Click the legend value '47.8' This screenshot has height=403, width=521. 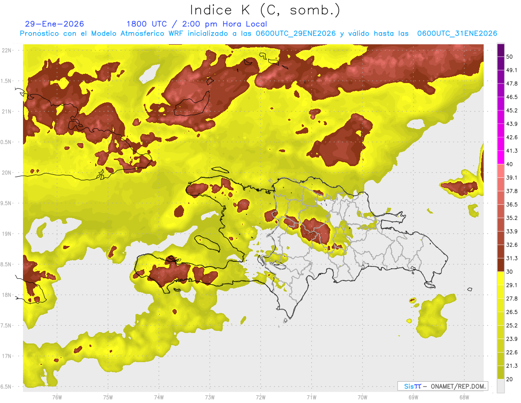point(512,83)
